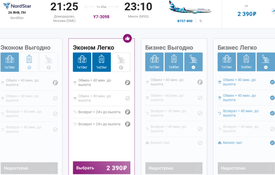Click Недоступно button under Бизнес Выгодно
This screenshot has width=275, height=175.
tap(174, 168)
